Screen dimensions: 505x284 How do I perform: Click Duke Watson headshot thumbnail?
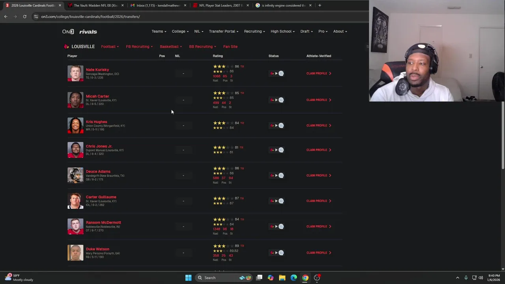pos(75,253)
